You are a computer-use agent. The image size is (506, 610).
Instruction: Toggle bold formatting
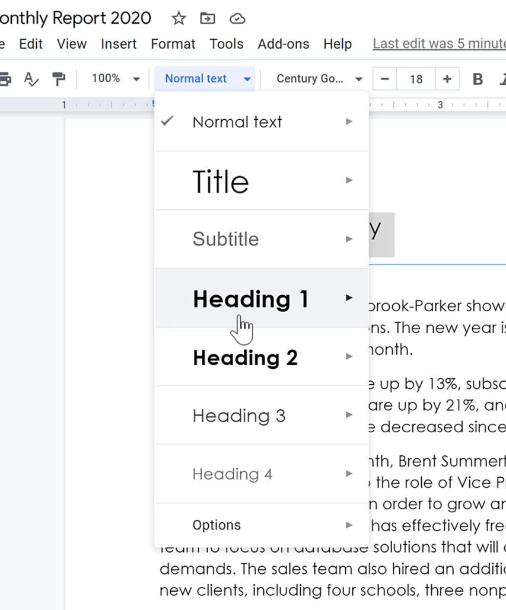(478, 78)
